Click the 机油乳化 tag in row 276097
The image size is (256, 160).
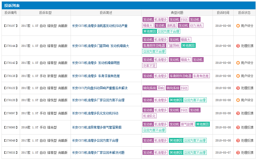click(x=149, y=116)
